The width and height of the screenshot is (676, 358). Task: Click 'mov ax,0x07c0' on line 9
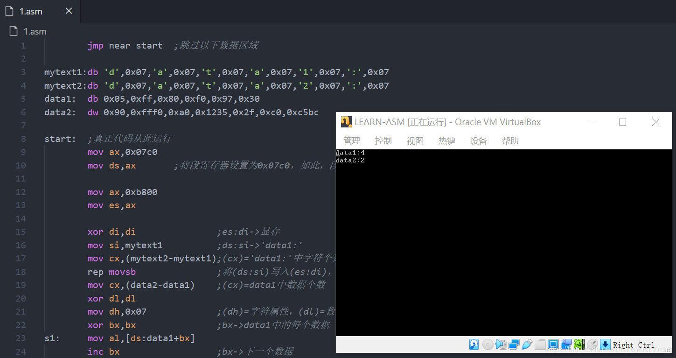[122, 152]
